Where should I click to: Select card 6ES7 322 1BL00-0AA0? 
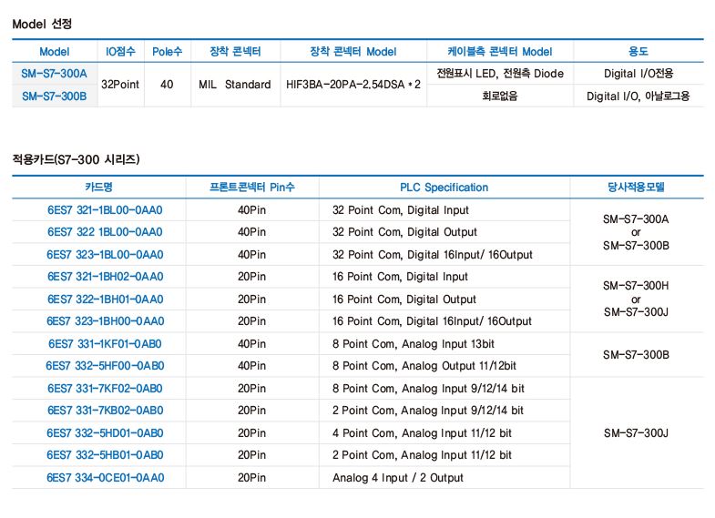point(105,232)
